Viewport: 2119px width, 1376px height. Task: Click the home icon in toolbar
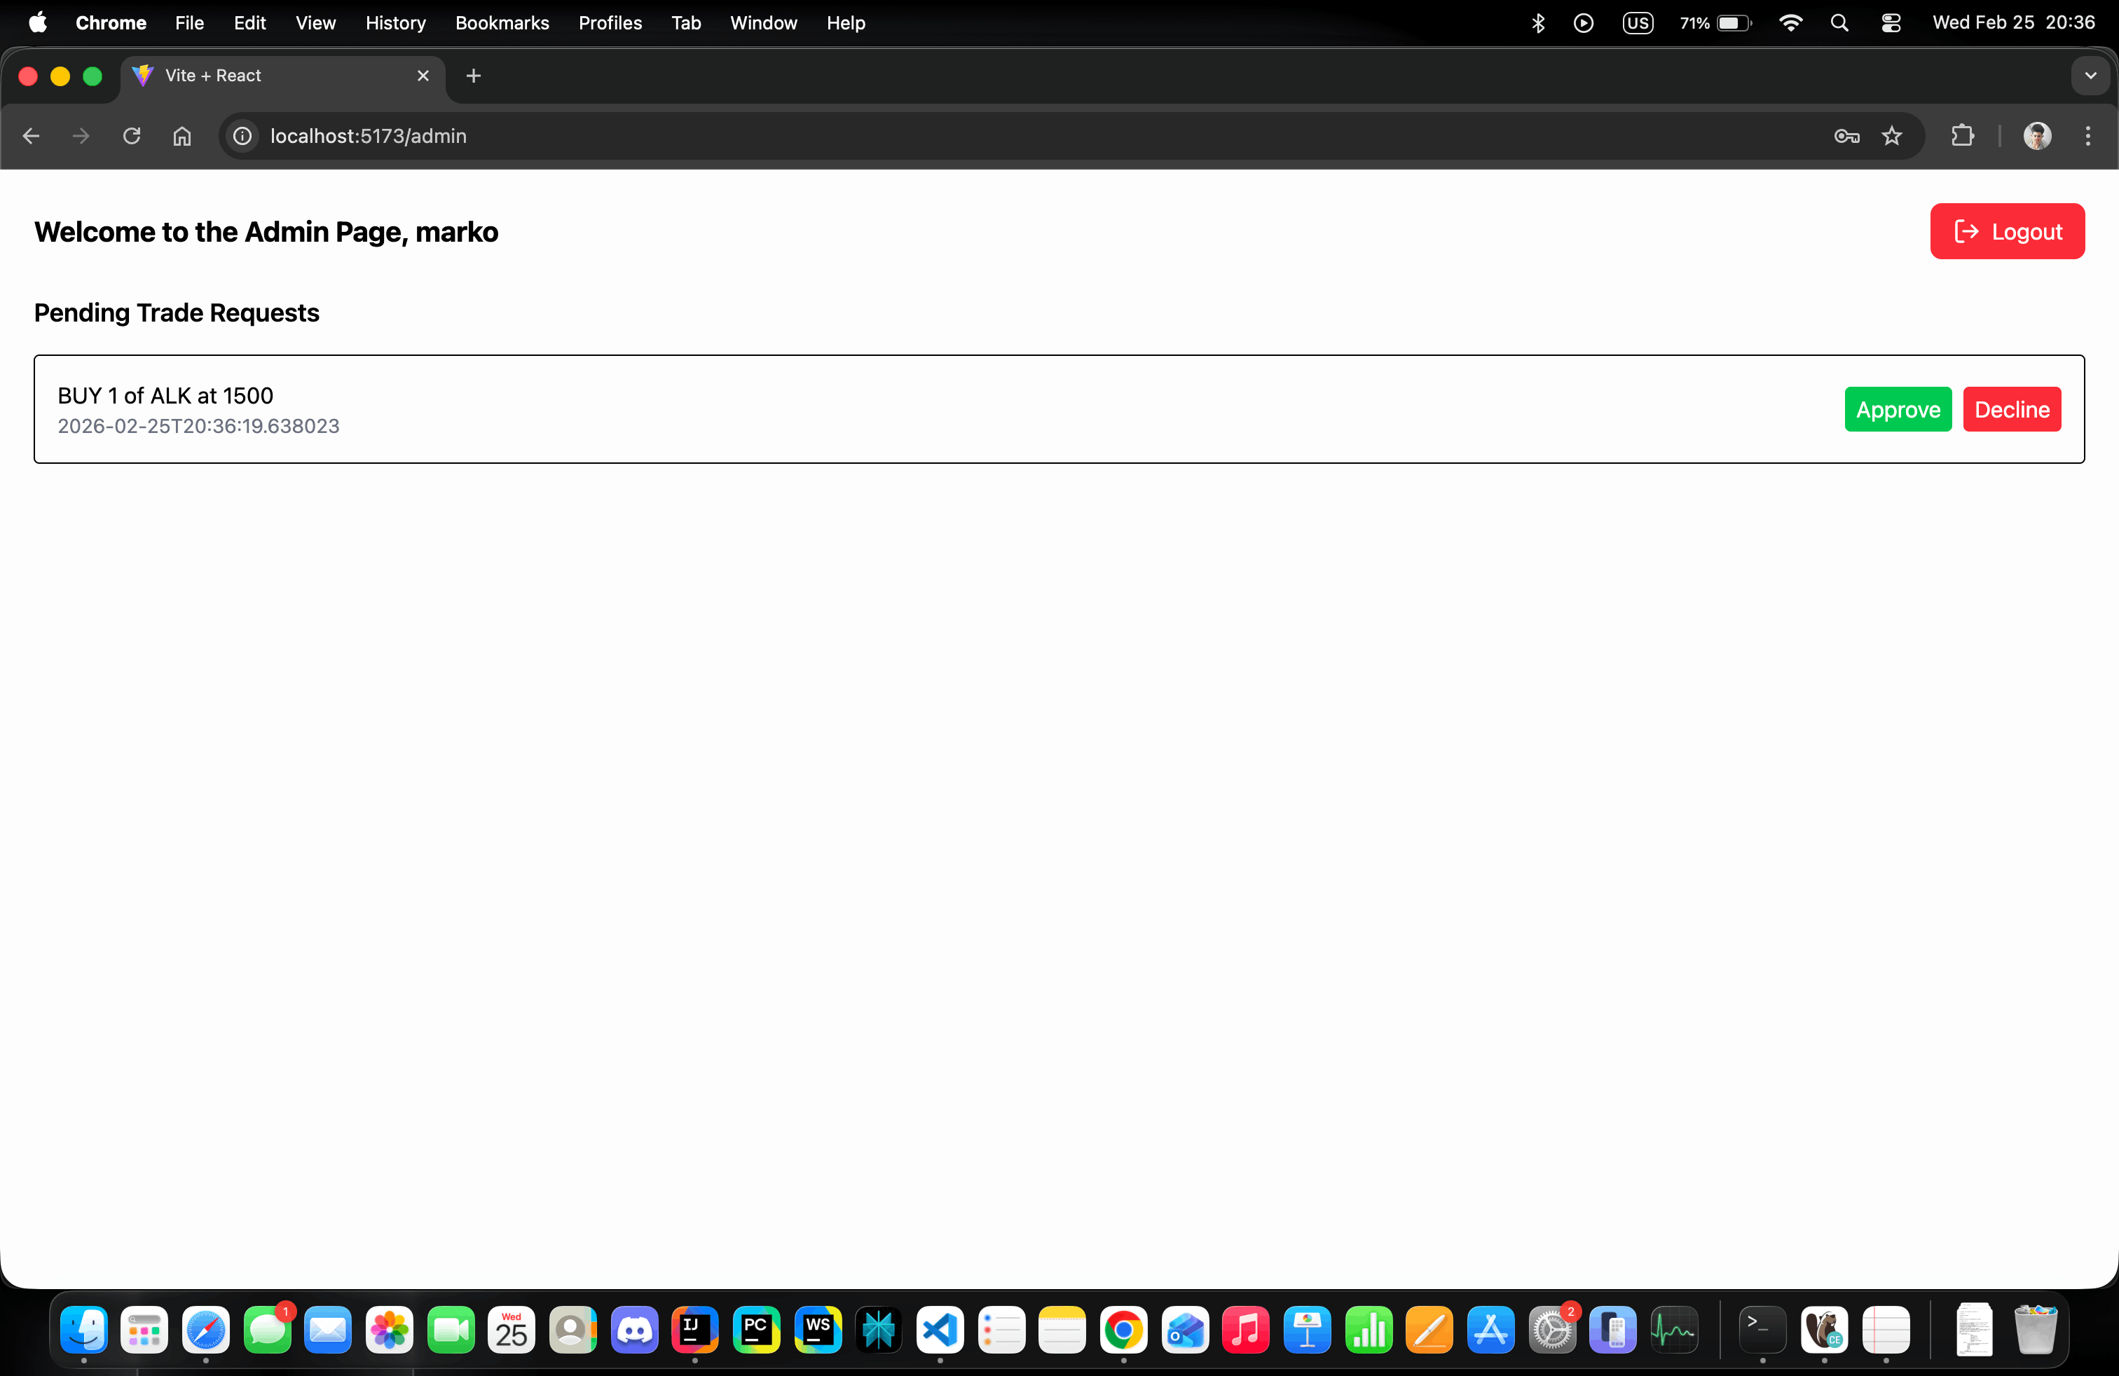(x=181, y=136)
